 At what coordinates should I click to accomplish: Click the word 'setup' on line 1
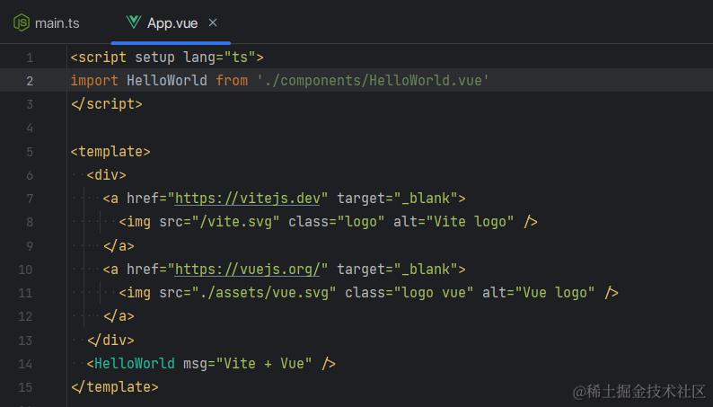[154, 58]
